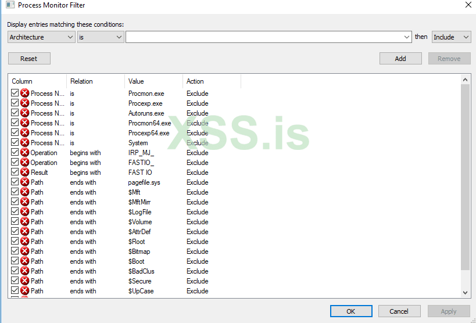Click the red exclude icon for FASTIO_ row
The image size is (476, 323).
pyautogui.click(x=24, y=163)
